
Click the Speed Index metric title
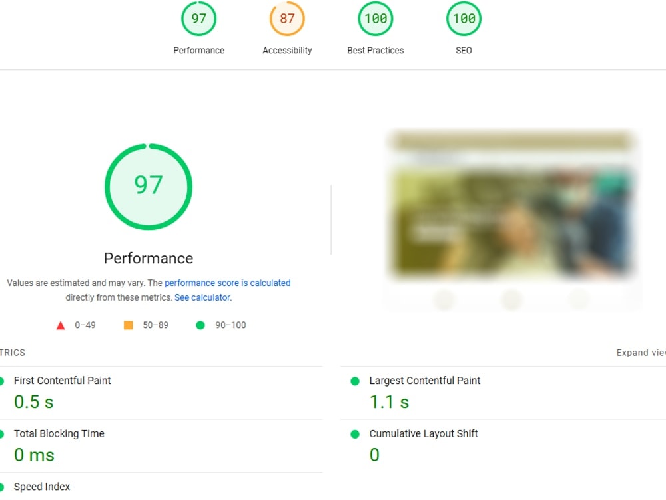tap(41, 487)
